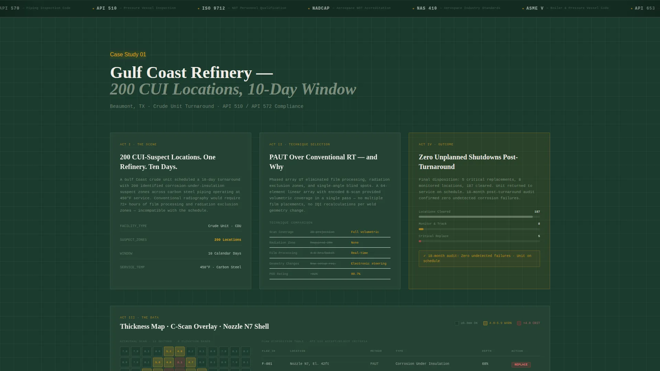The width and height of the screenshot is (660, 371).
Task: Click the METHOD column header
Action: (x=376, y=351)
